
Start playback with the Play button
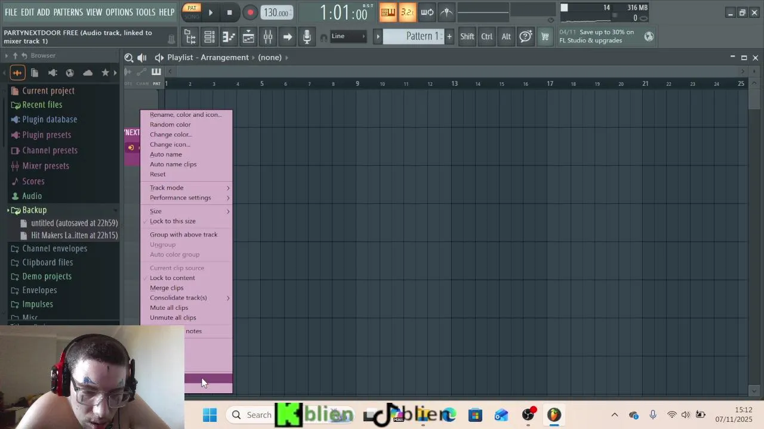(210, 12)
